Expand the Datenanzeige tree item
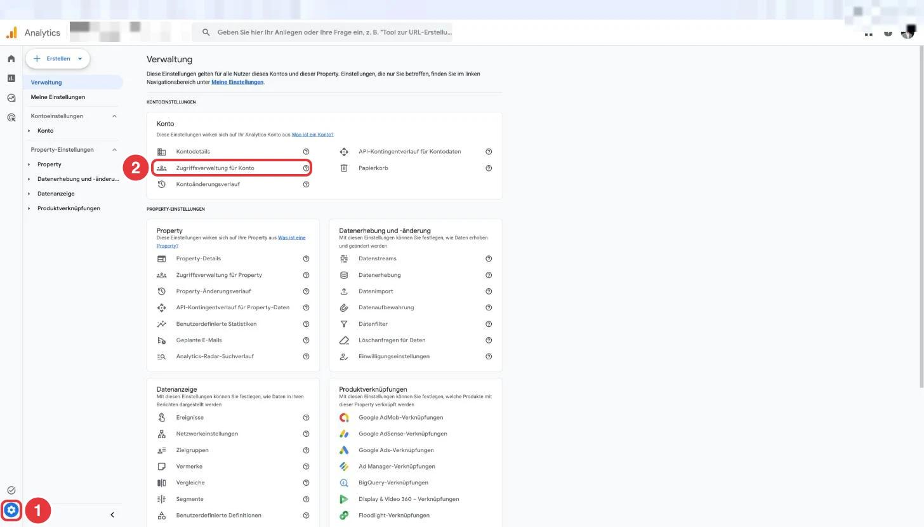Image resolution: width=924 pixels, height=527 pixels. click(x=29, y=194)
